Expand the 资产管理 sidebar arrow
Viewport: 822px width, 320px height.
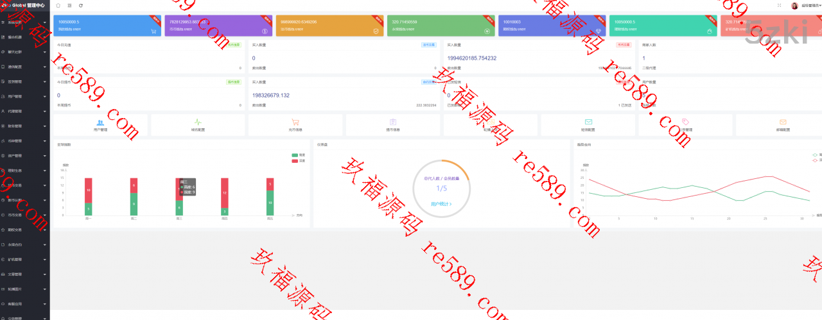tap(45, 155)
